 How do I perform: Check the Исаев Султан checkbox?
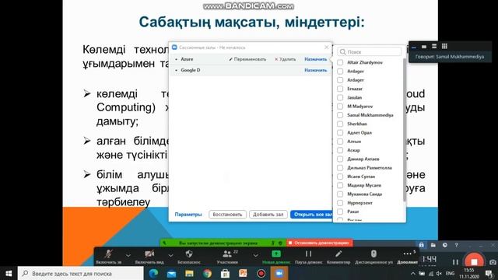(340, 177)
